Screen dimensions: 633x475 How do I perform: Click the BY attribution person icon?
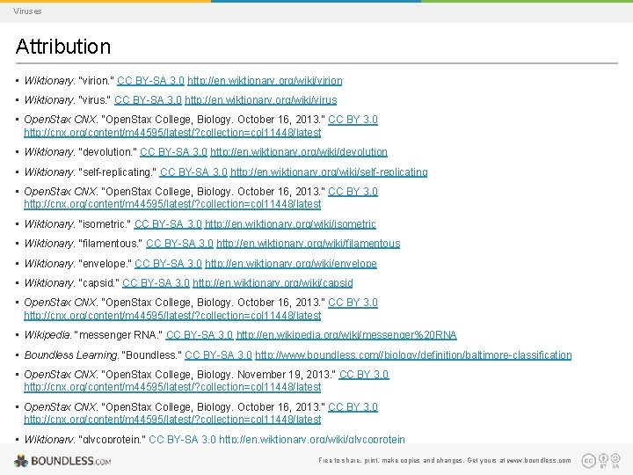click(603, 459)
